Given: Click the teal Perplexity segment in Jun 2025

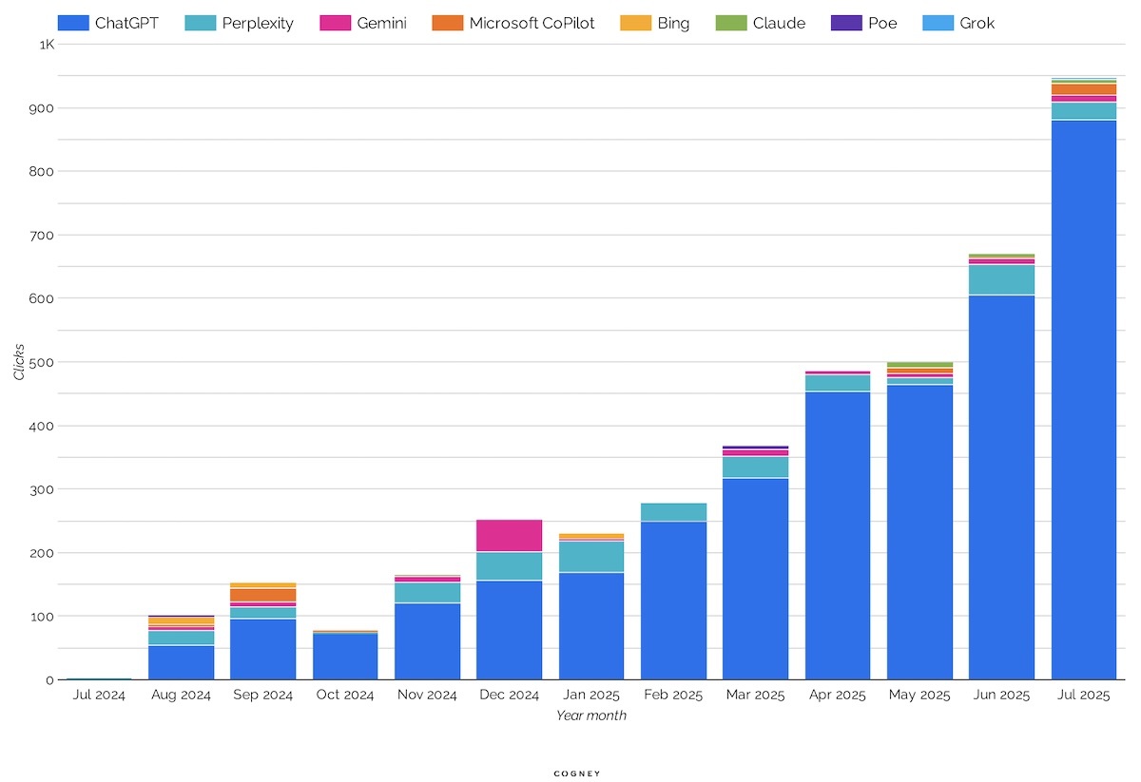Looking at the screenshot, I should [x=1002, y=279].
